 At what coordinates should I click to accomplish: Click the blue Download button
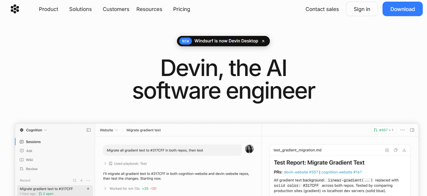403,9
